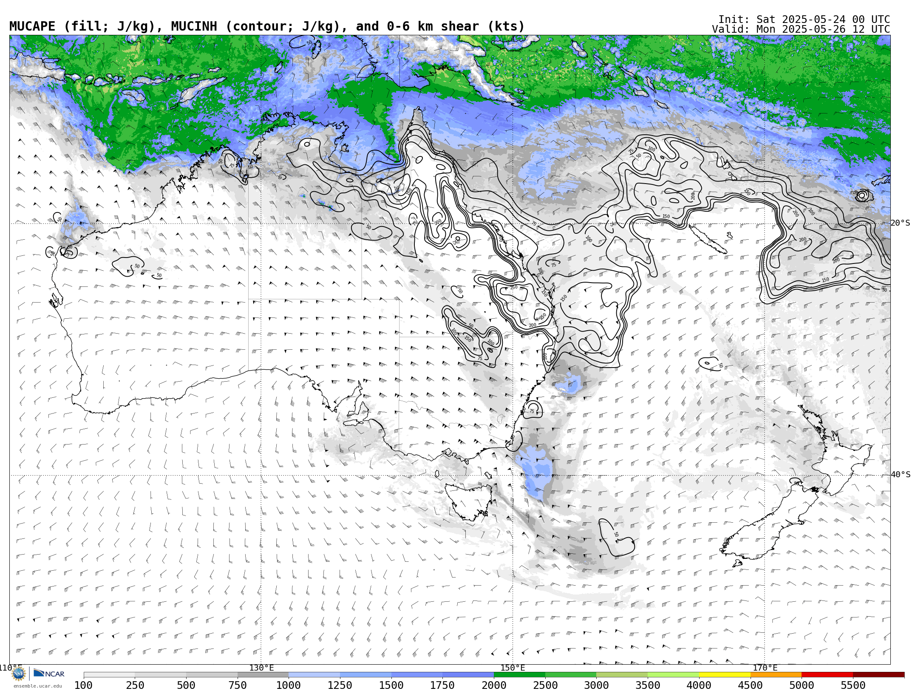Screen dimensions: 918x691
Task: Pick the dark green 2000–2500 colorbar swatch
Action: coord(519,675)
